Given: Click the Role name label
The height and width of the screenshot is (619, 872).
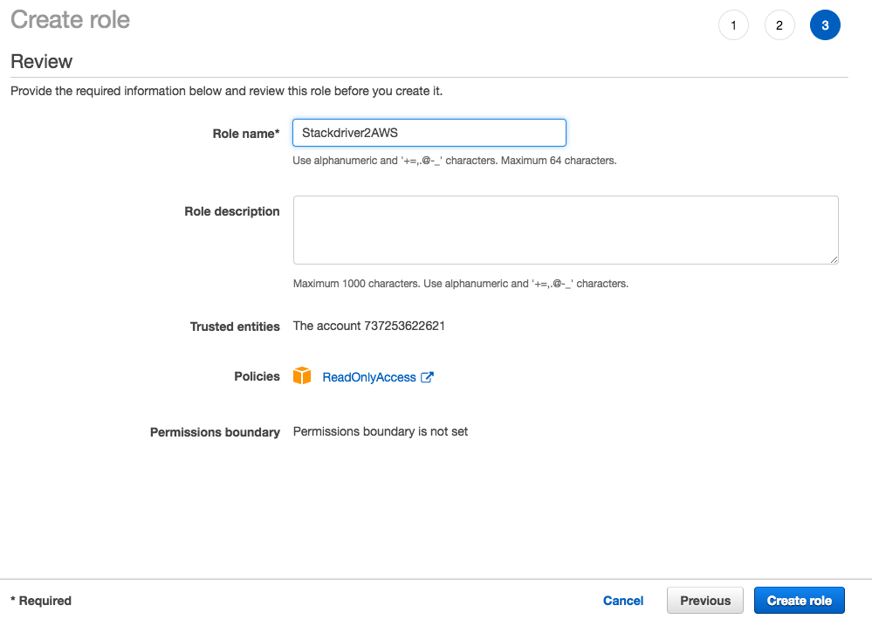Looking at the screenshot, I should [245, 134].
